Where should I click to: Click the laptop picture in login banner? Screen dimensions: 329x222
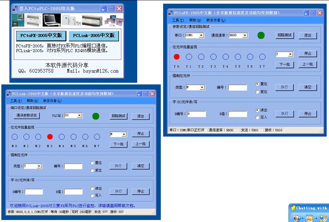click(x=52, y=20)
